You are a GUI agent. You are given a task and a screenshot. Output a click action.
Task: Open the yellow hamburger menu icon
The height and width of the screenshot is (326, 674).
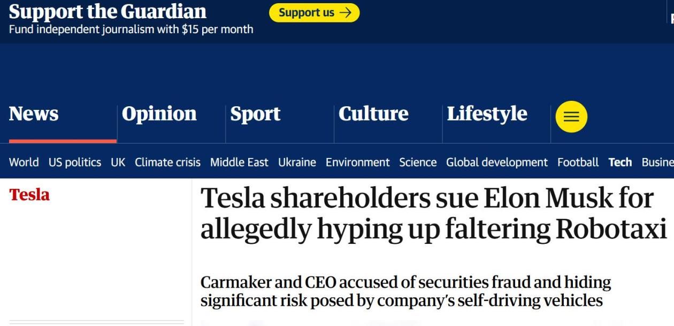[571, 117]
